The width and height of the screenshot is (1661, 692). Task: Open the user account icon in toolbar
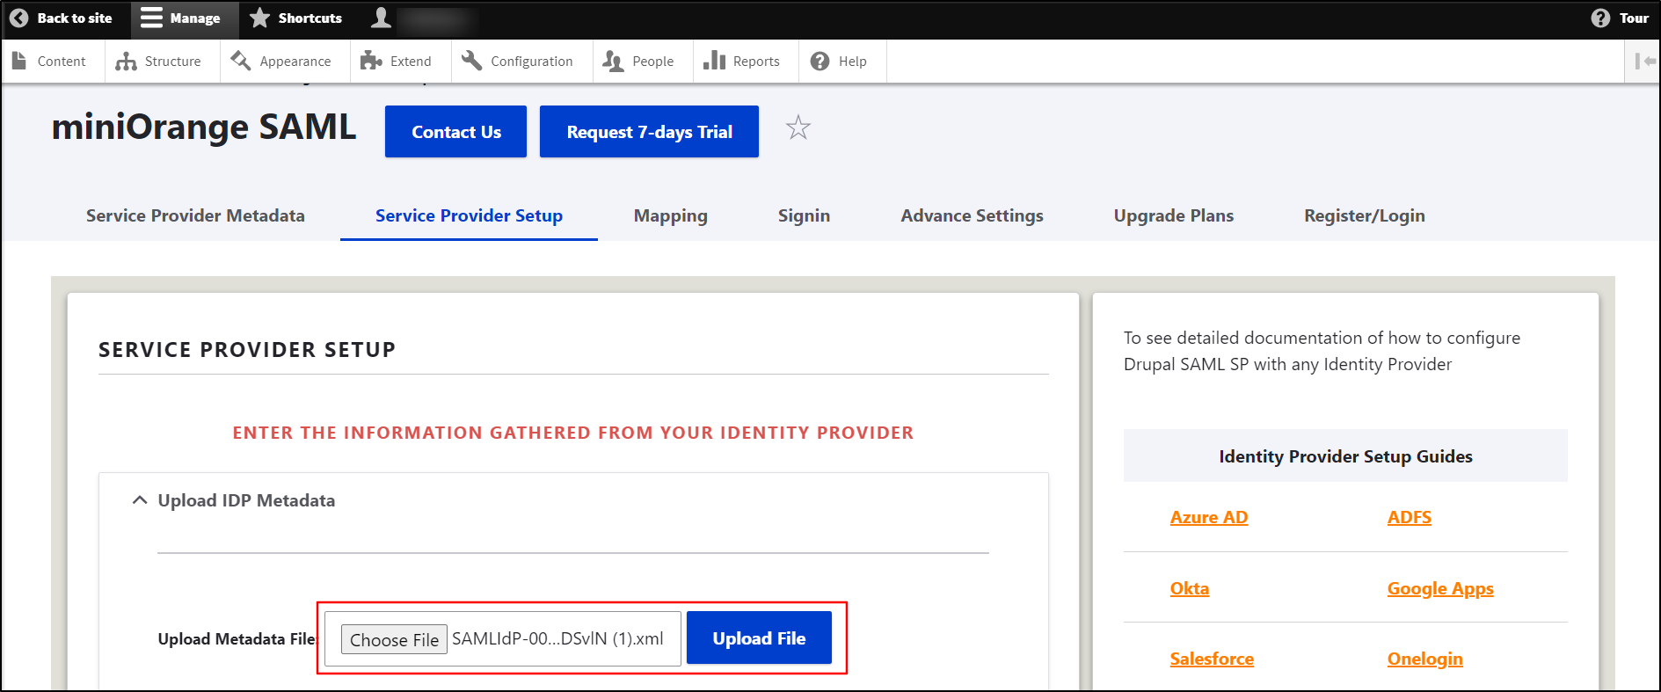381,18
